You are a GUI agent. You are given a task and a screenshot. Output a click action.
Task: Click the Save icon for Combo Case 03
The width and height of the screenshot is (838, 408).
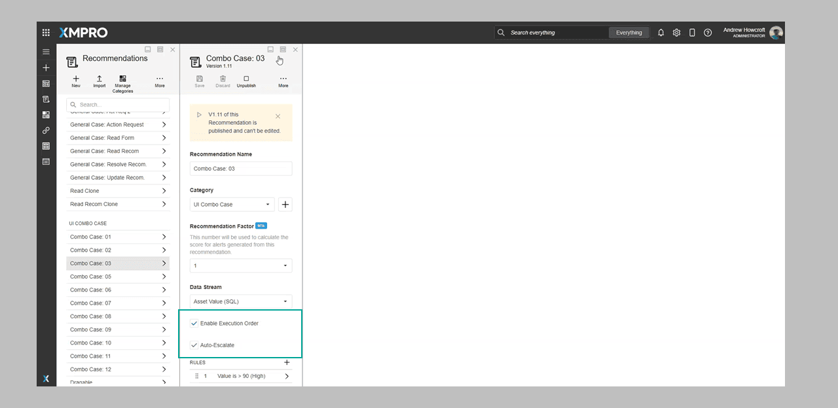(x=199, y=78)
